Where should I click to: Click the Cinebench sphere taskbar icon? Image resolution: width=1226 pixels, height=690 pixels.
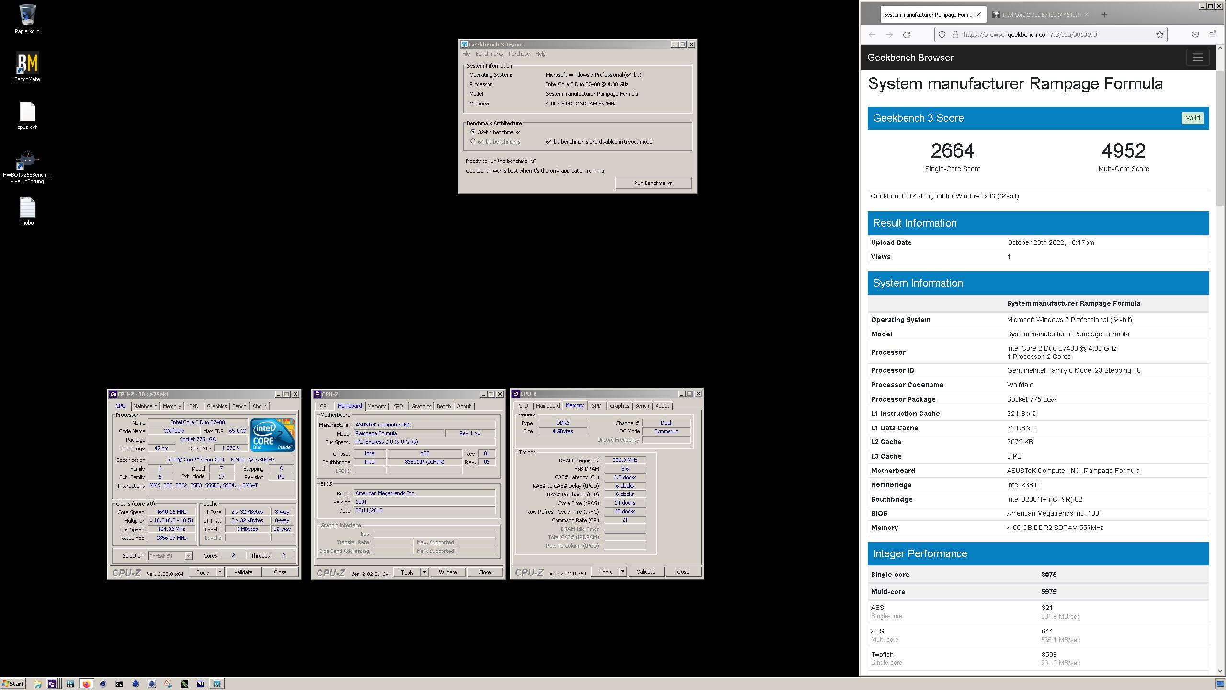click(103, 684)
